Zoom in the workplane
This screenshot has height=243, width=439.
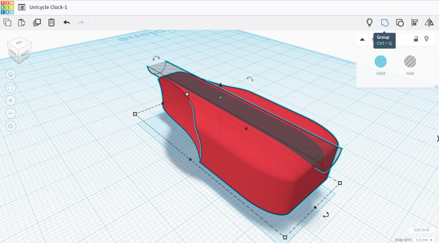tap(11, 101)
